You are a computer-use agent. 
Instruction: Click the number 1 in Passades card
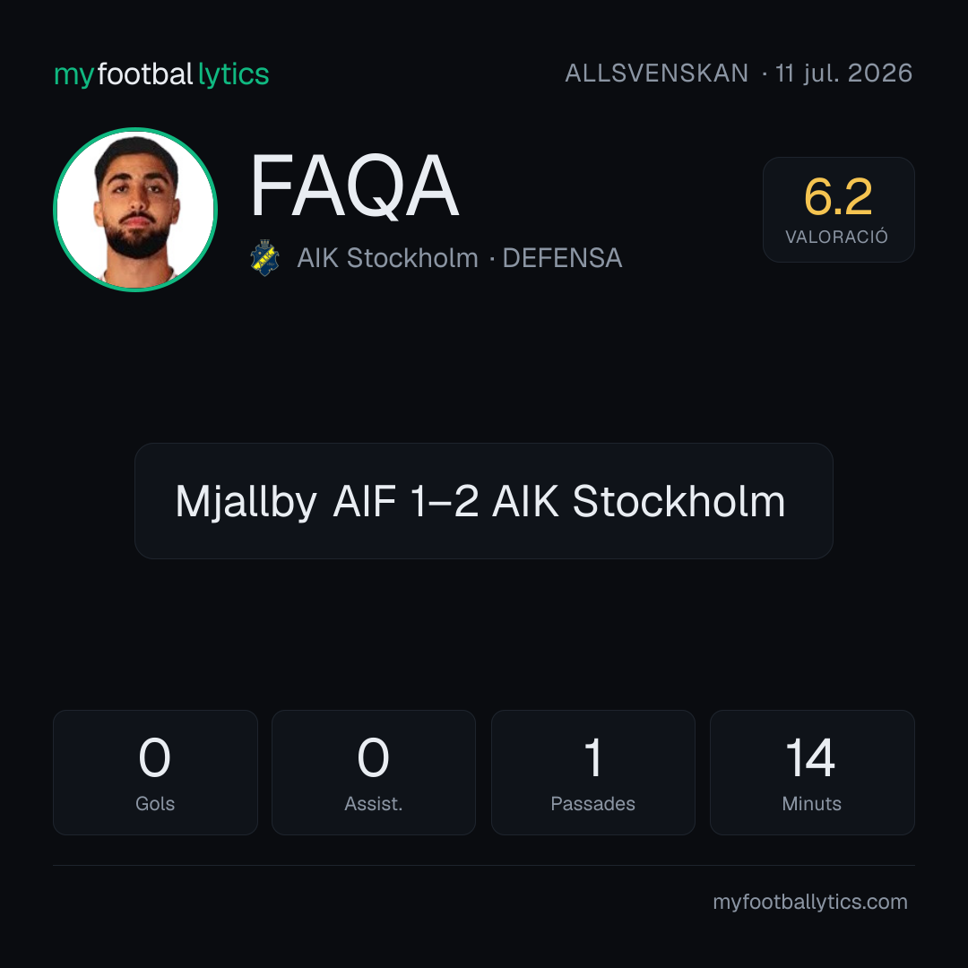pyautogui.click(x=593, y=757)
